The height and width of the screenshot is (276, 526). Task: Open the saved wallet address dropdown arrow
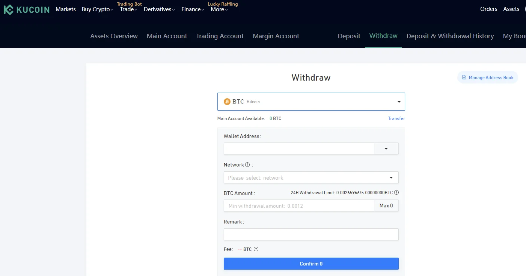tap(386, 148)
